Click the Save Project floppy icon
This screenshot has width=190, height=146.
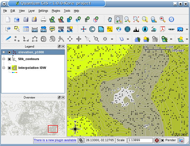point(26,19)
